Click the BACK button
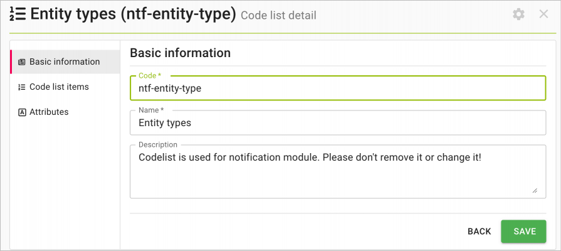 479,232
